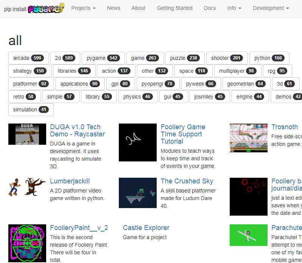Viewport: 302px width, 263px height.
Task: Open the Getting Started page
Action: 174,8
